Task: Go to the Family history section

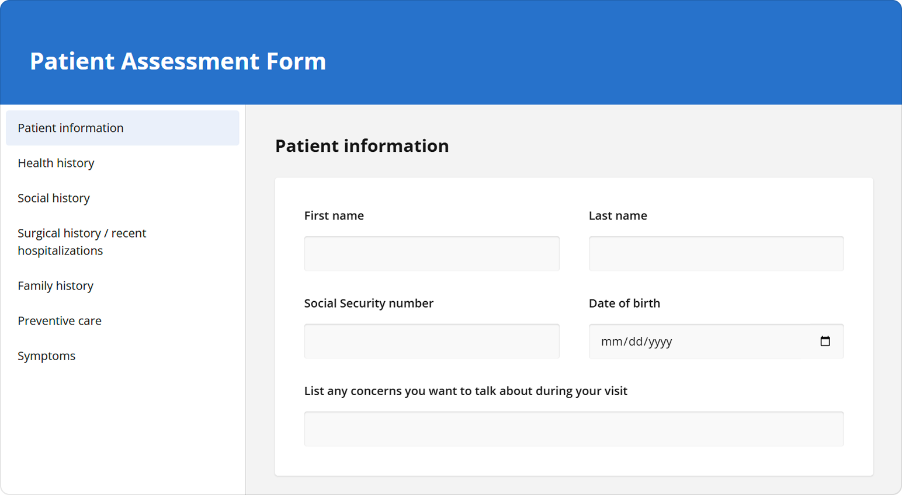Action: (55, 285)
